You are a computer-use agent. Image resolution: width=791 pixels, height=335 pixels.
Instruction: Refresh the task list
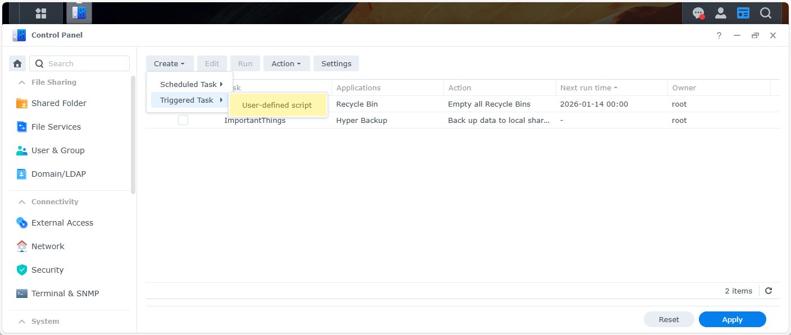click(769, 291)
